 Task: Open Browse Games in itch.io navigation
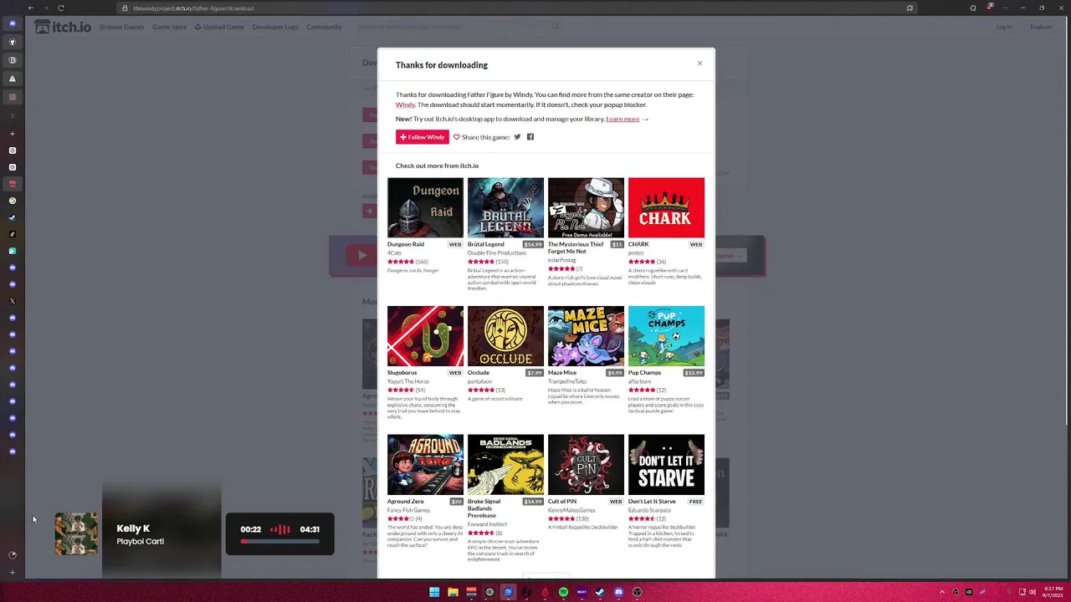click(122, 27)
